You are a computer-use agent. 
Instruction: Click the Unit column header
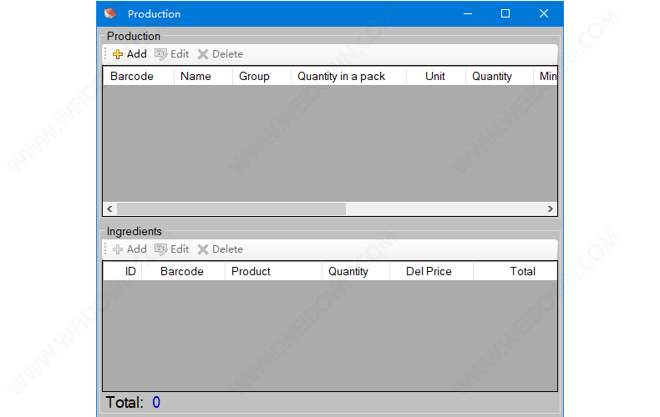[x=434, y=76]
